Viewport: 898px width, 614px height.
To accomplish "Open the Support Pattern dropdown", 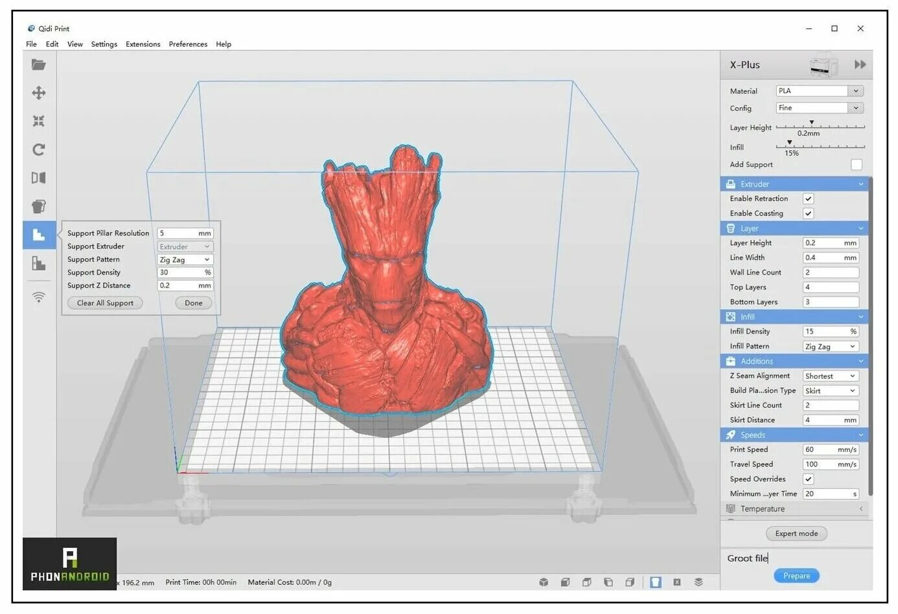I will pyautogui.click(x=185, y=260).
